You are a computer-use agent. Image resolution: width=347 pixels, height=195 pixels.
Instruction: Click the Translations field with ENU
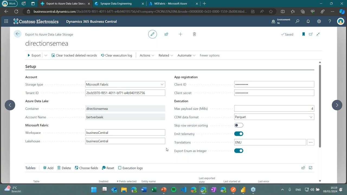(x=270, y=142)
